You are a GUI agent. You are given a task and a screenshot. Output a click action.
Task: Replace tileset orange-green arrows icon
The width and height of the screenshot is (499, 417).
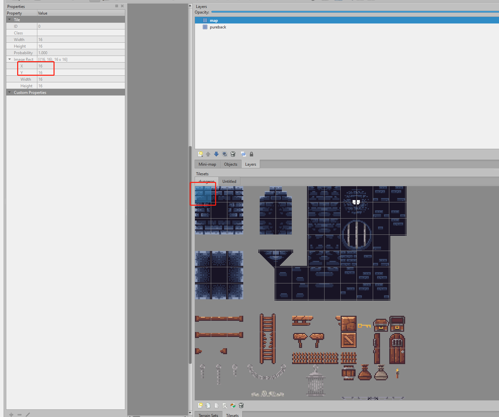pos(233,405)
